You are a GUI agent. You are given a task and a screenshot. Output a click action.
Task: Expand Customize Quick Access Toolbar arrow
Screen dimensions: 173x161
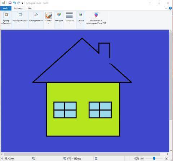coord(22,3)
